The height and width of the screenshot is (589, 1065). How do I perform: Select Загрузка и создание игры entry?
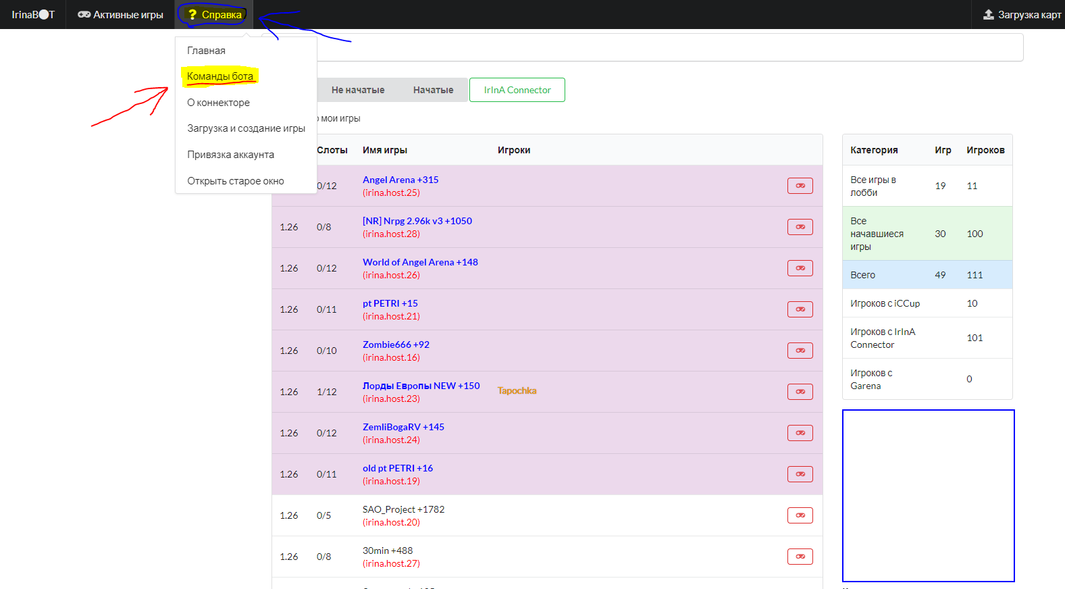(246, 128)
